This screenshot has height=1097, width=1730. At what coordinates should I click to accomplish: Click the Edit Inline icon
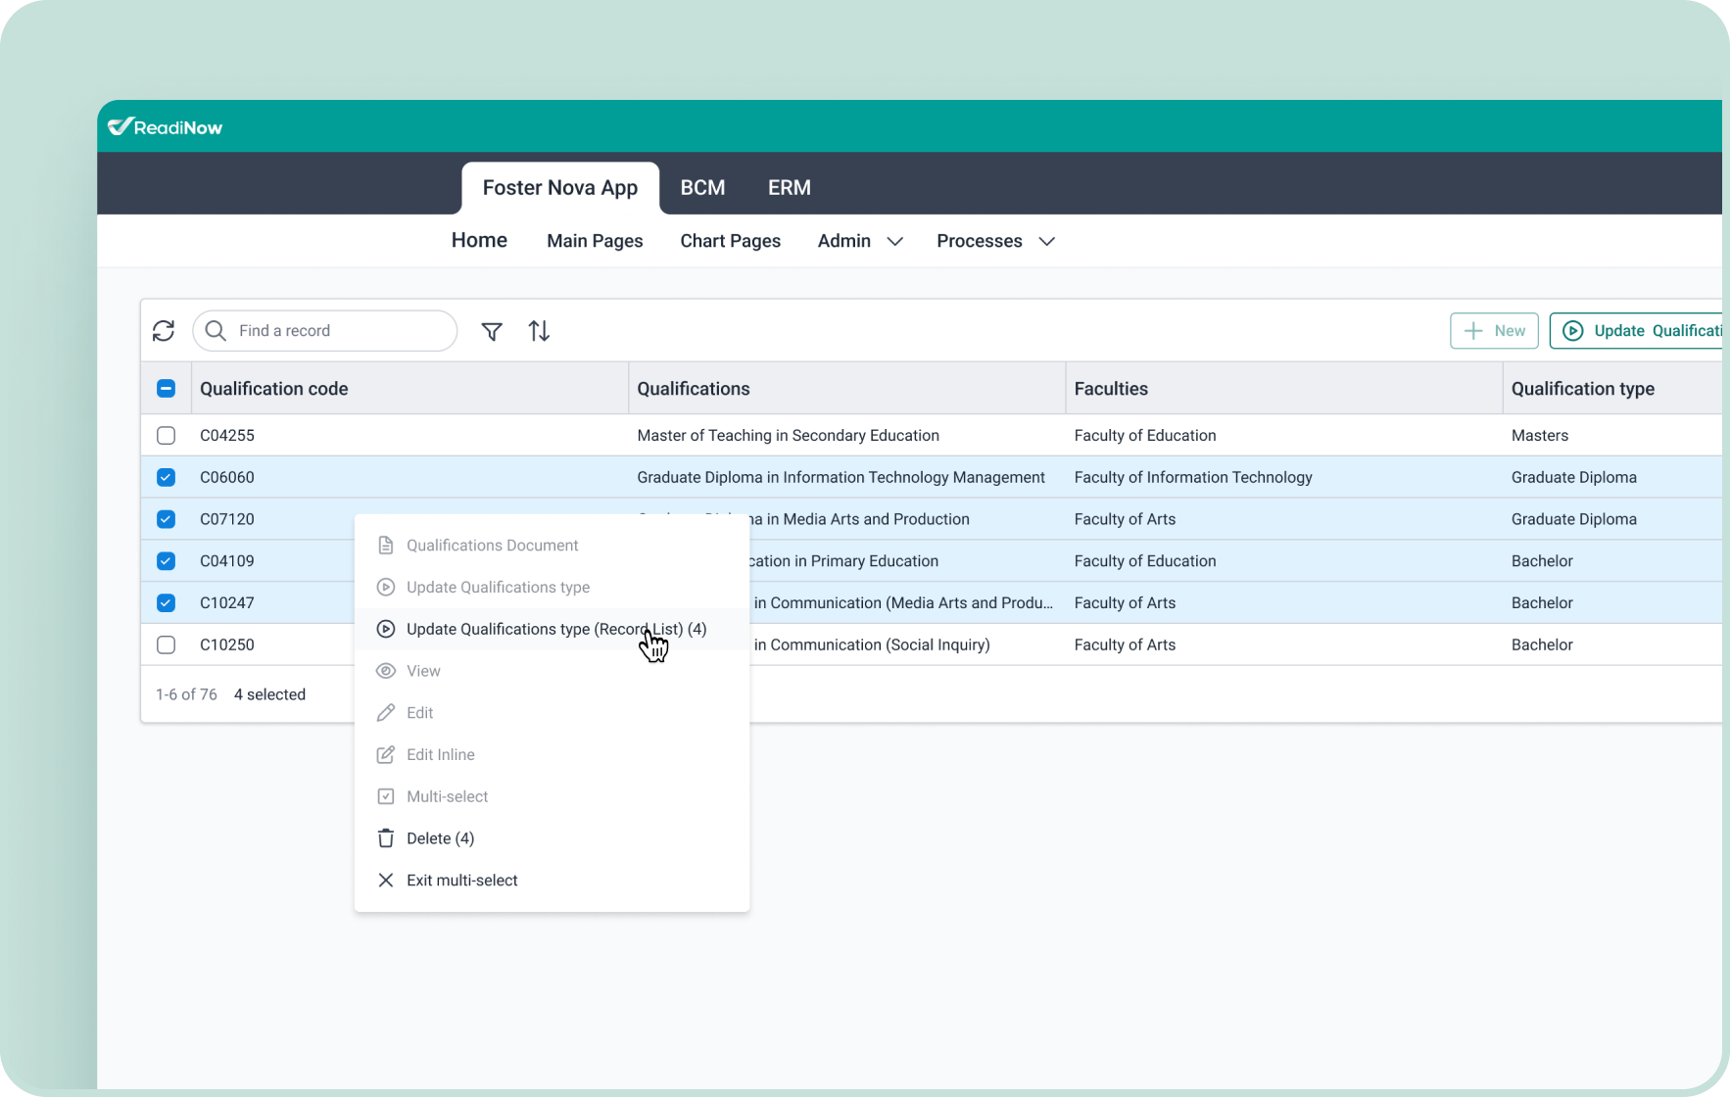pyautogui.click(x=386, y=754)
